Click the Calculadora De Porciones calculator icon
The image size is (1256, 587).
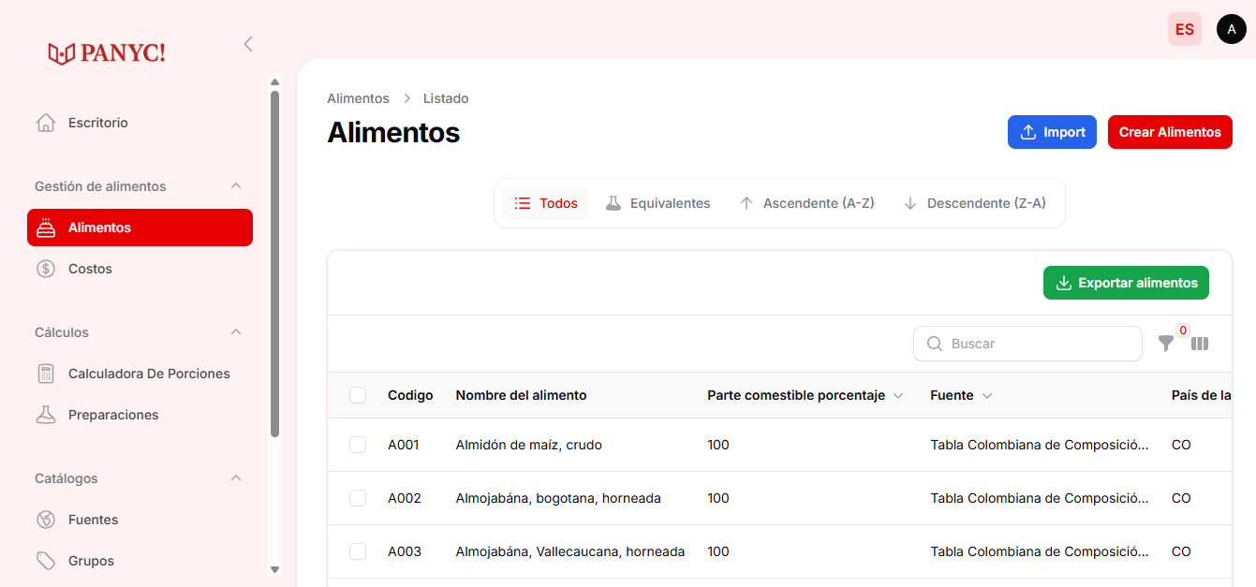[45, 374]
